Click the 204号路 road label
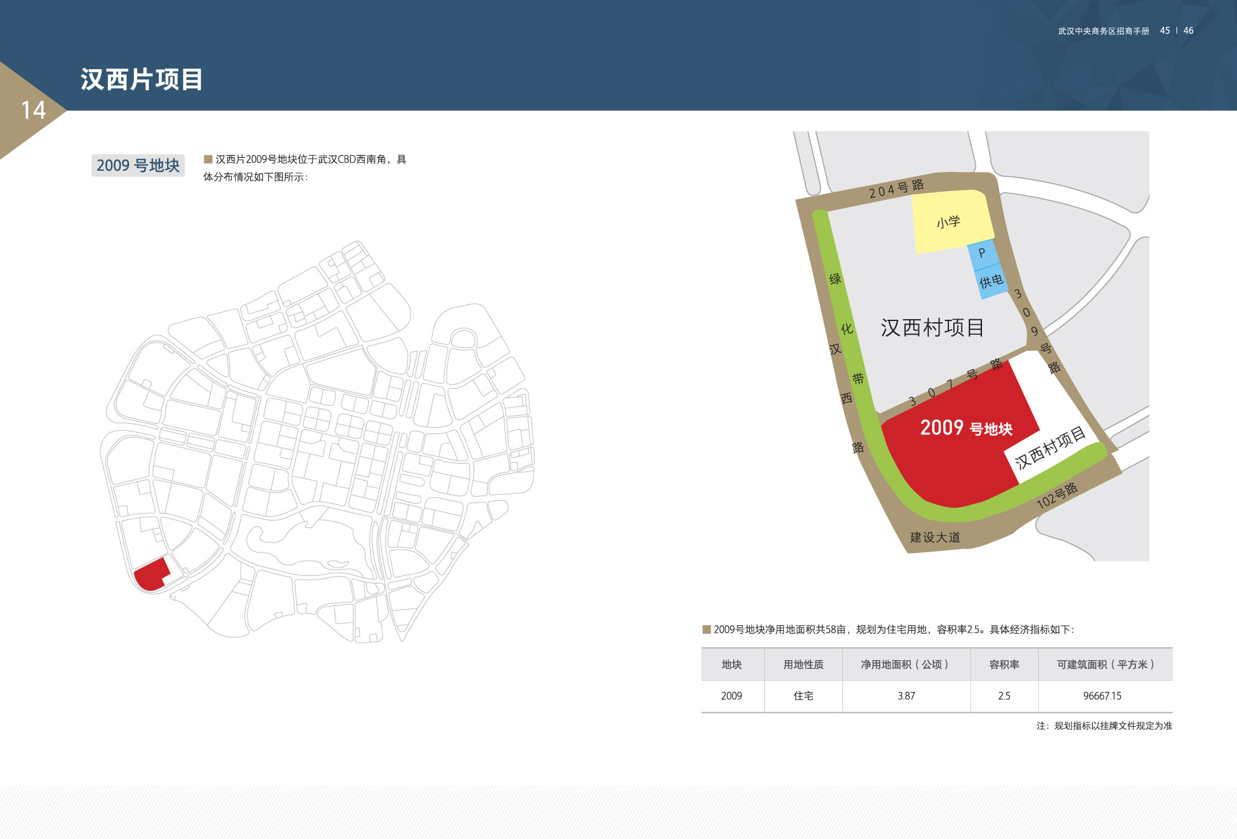The image size is (1237, 839). [897, 188]
